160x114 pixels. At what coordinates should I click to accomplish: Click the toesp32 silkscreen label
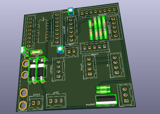coord(103,15)
